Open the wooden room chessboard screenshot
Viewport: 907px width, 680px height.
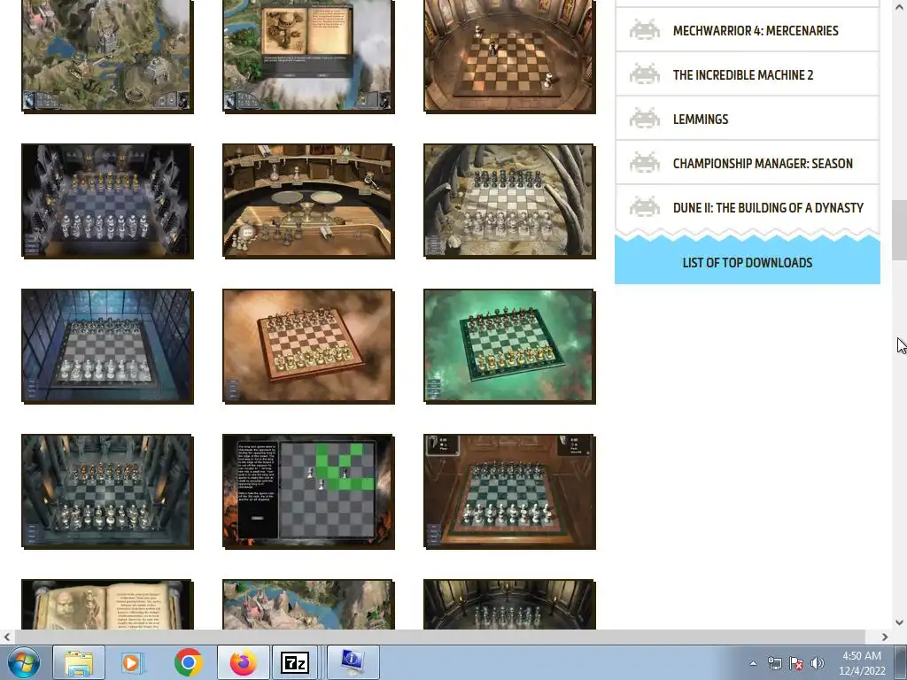pos(509,491)
